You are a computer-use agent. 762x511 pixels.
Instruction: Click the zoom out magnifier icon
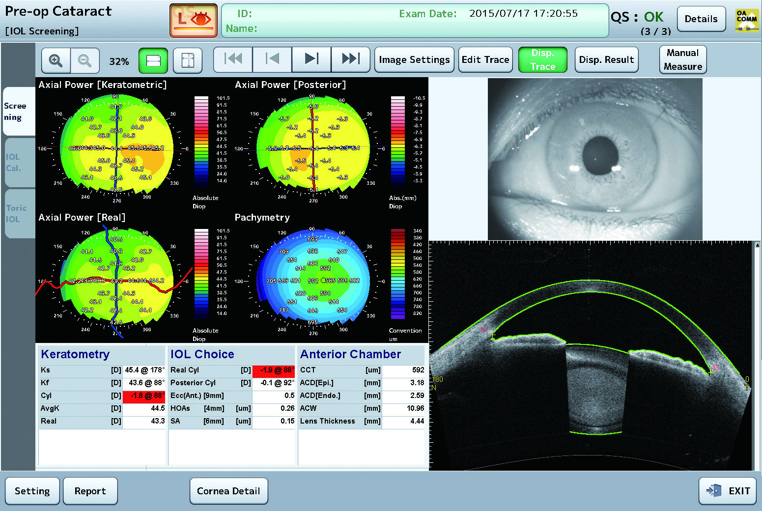pos(85,60)
